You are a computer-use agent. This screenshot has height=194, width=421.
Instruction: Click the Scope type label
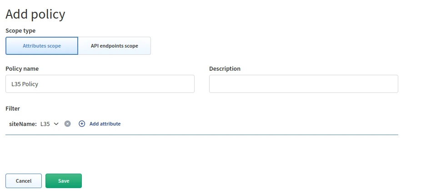(x=20, y=30)
